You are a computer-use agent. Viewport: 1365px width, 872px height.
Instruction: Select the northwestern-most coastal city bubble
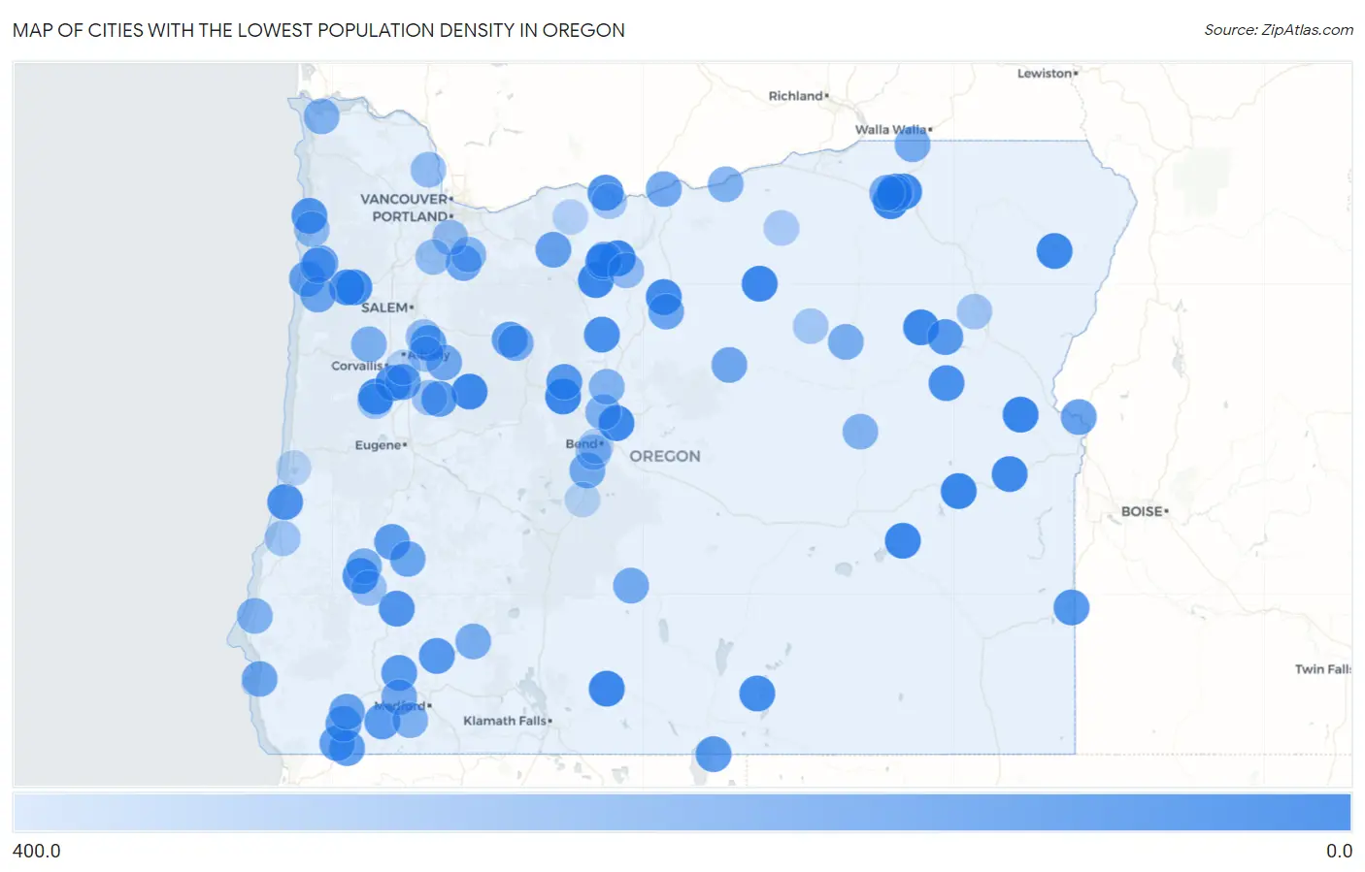[x=321, y=116]
